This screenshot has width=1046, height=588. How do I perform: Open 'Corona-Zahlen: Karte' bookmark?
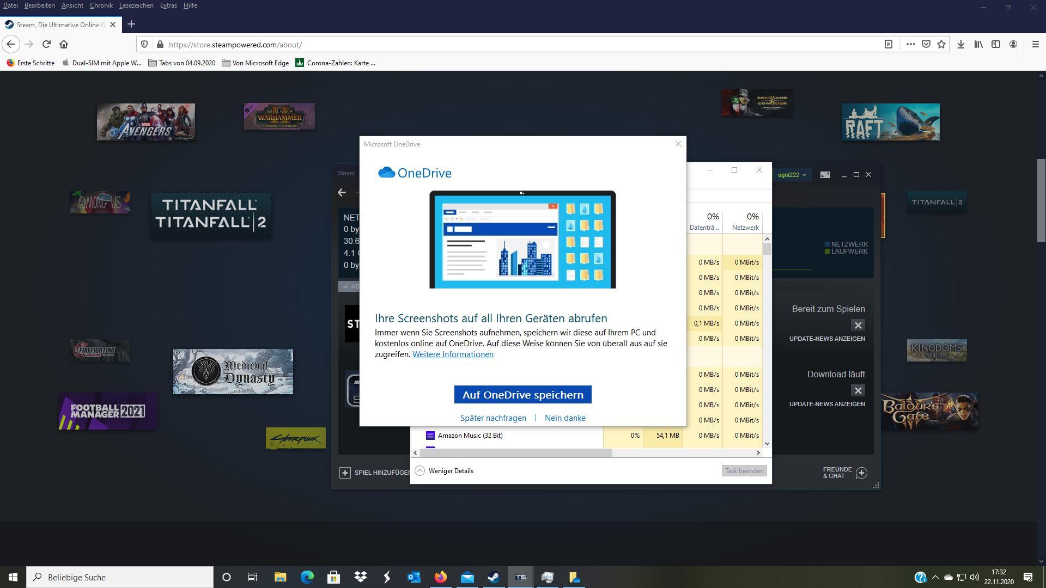(x=336, y=63)
